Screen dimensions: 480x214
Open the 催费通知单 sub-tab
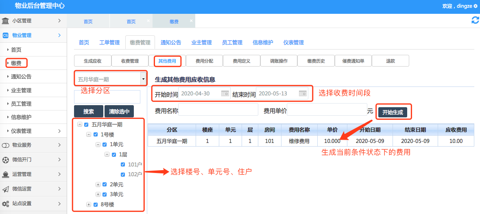coord(353,61)
